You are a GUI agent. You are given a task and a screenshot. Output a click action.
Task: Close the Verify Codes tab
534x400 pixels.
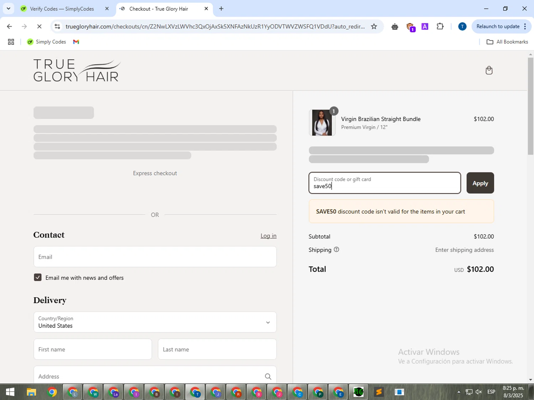tap(107, 9)
